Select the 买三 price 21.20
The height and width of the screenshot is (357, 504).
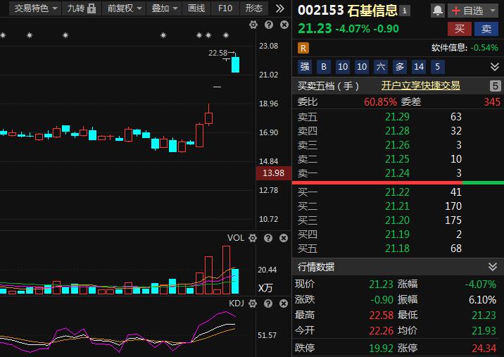click(x=397, y=220)
